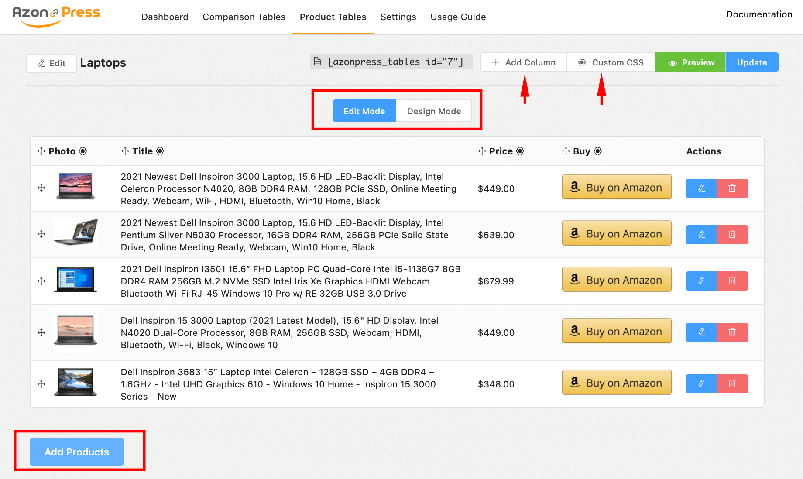Click the Photo column move handle

coord(41,151)
